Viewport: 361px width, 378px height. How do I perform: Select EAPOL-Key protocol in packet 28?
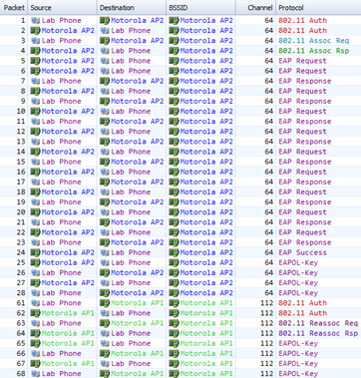[298, 293]
